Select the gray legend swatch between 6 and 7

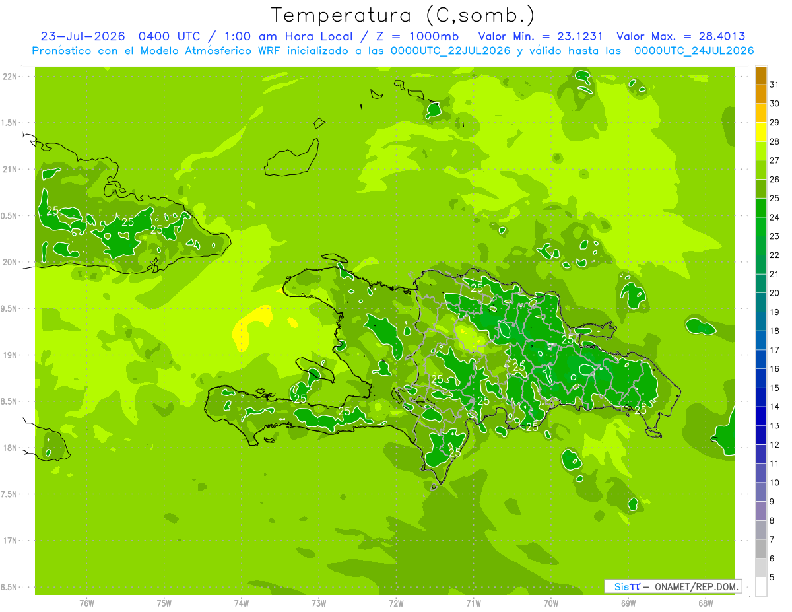click(761, 549)
